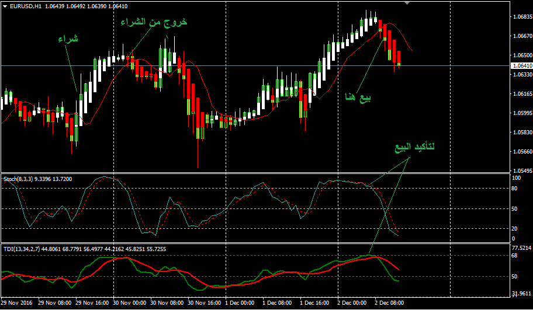Click the current price label 1.06410
The width and height of the screenshot is (533, 310).
click(521, 65)
